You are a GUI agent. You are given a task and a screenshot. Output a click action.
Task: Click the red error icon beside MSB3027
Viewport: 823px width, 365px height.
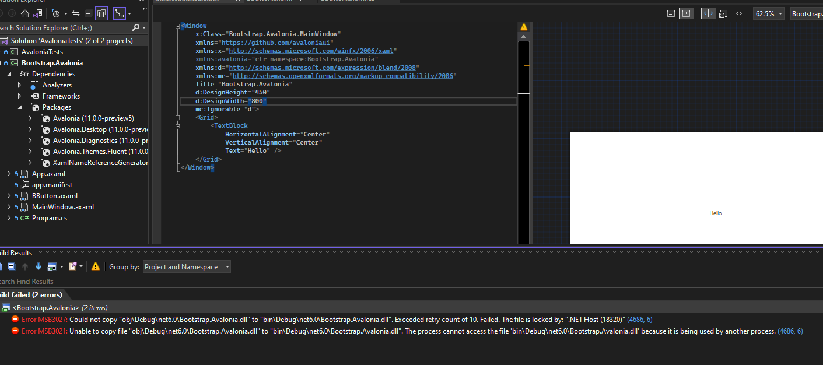16,319
